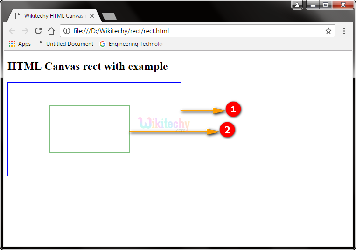The width and height of the screenshot is (356, 250).
Task: Bookmark this page with the star
Action: coord(328,31)
